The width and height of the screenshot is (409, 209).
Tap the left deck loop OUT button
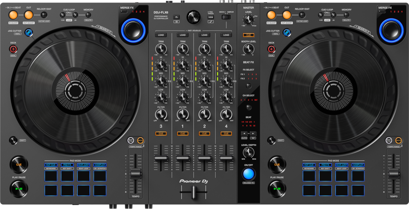point(28,15)
